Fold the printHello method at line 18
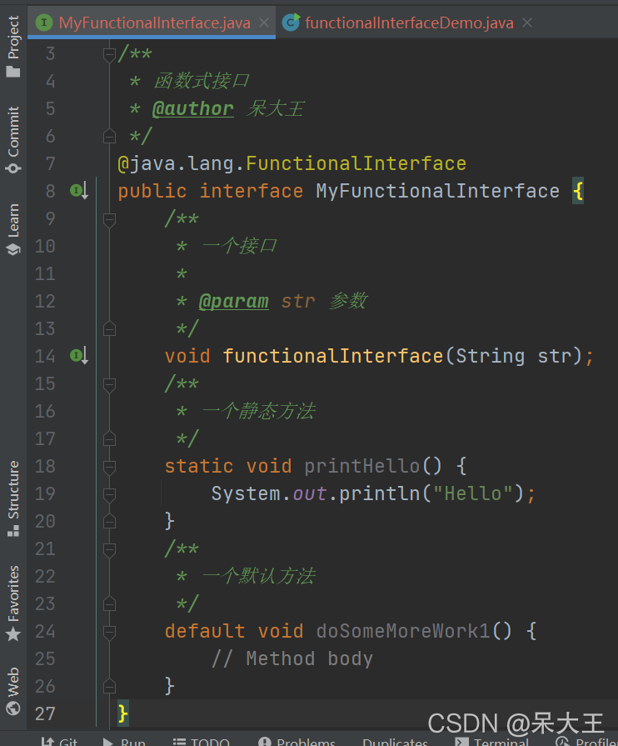Image resolution: width=618 pixels, height=746 pixels. tap(109, 467)
